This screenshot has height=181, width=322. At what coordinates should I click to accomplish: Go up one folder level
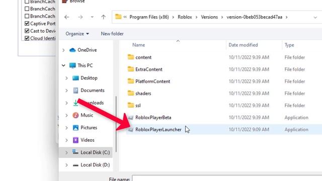coord(103,17)
